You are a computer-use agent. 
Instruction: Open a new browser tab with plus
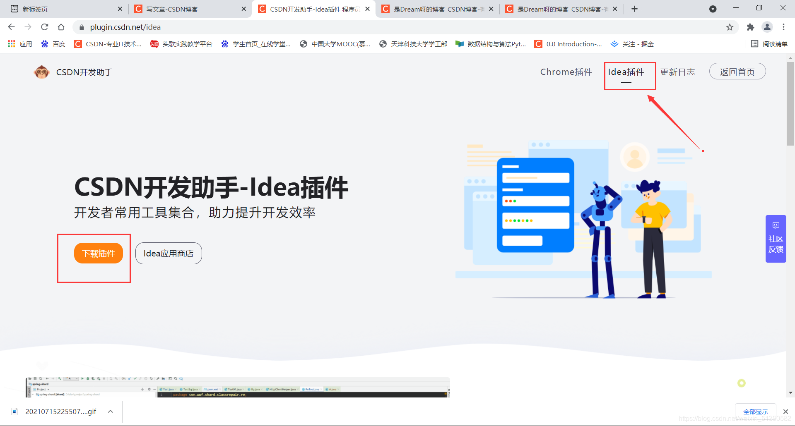(634, 9)
